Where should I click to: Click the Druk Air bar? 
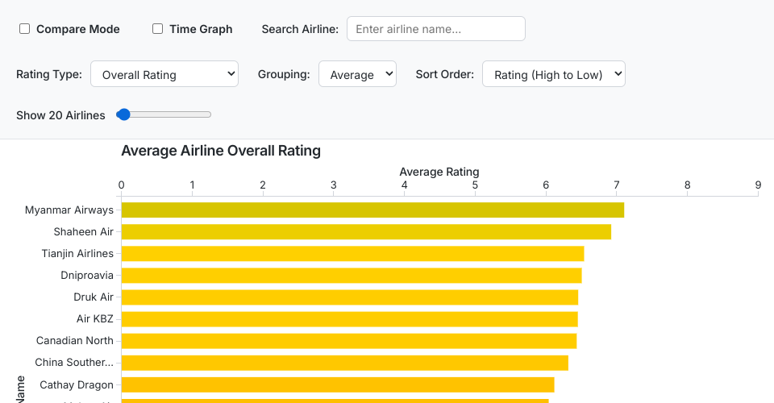pos(349,297)
